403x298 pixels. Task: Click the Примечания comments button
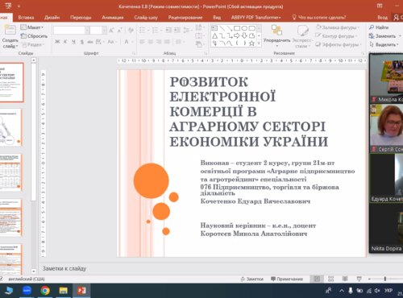tap(287, 279)
